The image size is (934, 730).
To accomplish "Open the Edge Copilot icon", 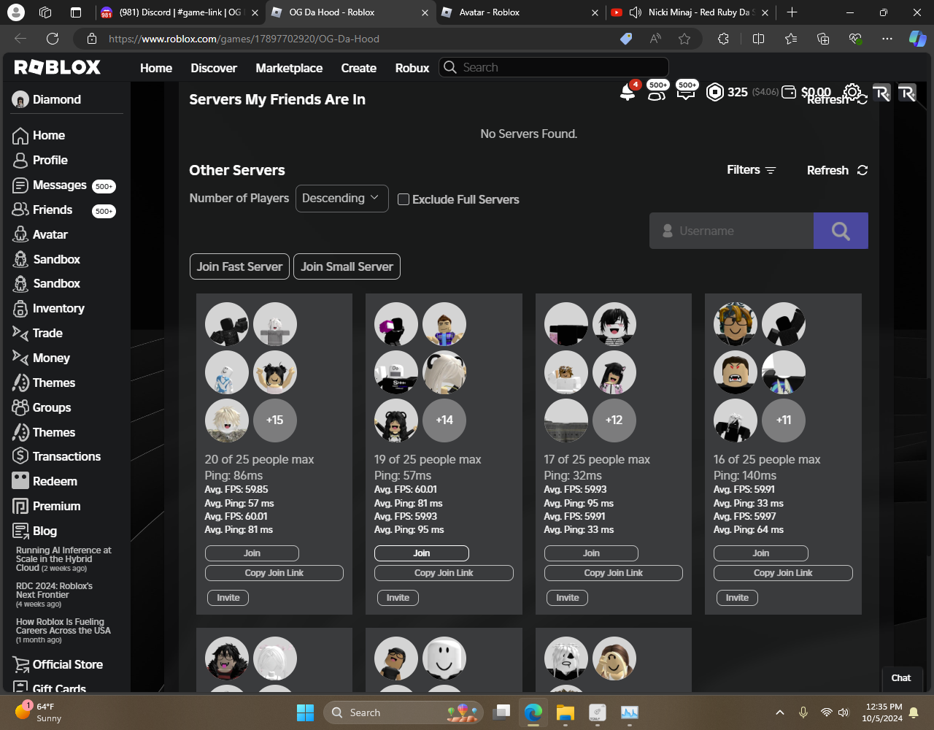I will click(x=917, y=39).
